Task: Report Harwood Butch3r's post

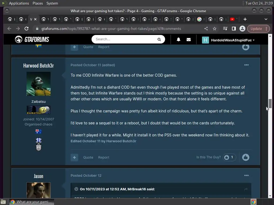Action: click(x=104, y=157)
